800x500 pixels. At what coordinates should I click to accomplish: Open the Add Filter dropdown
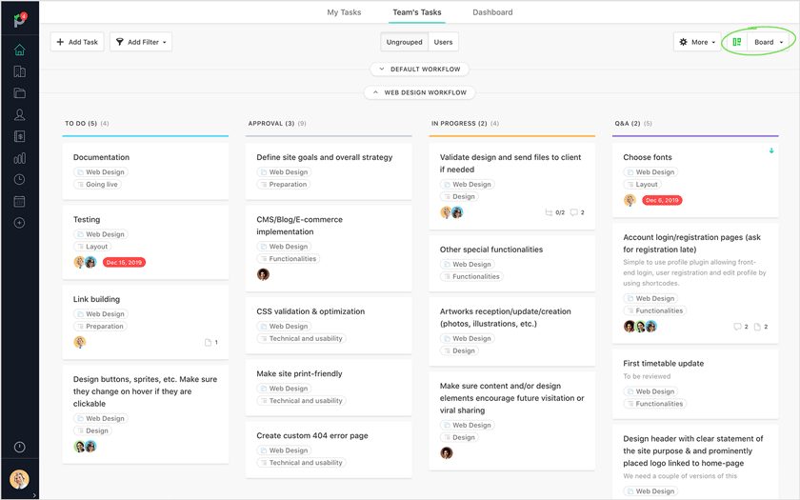[141, 42]
